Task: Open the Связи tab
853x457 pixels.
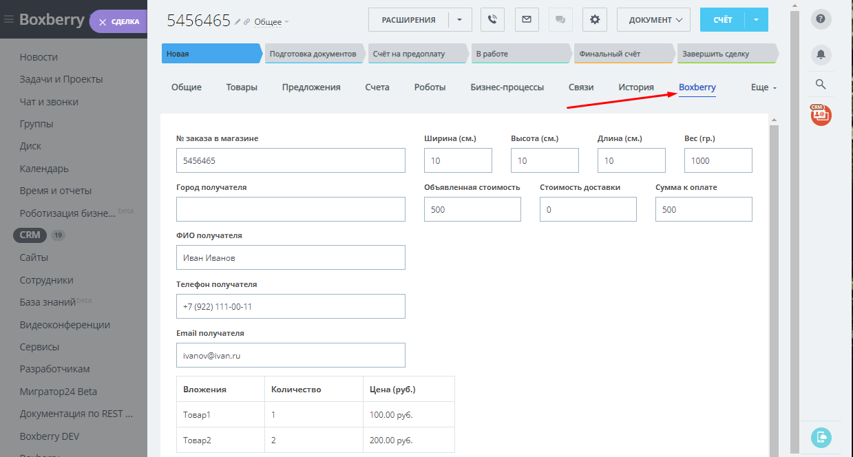Action: [581, 87]
